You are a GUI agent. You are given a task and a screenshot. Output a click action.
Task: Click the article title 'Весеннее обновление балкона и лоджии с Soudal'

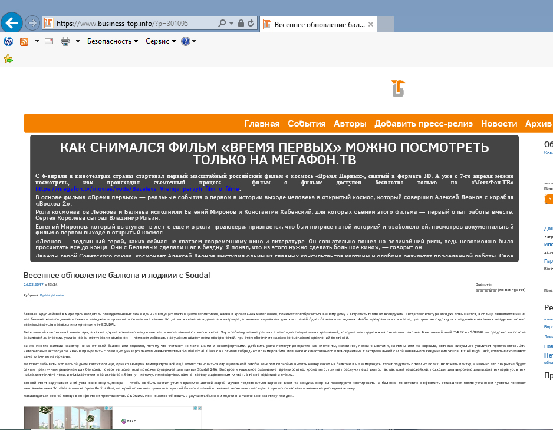coord(117,275)
